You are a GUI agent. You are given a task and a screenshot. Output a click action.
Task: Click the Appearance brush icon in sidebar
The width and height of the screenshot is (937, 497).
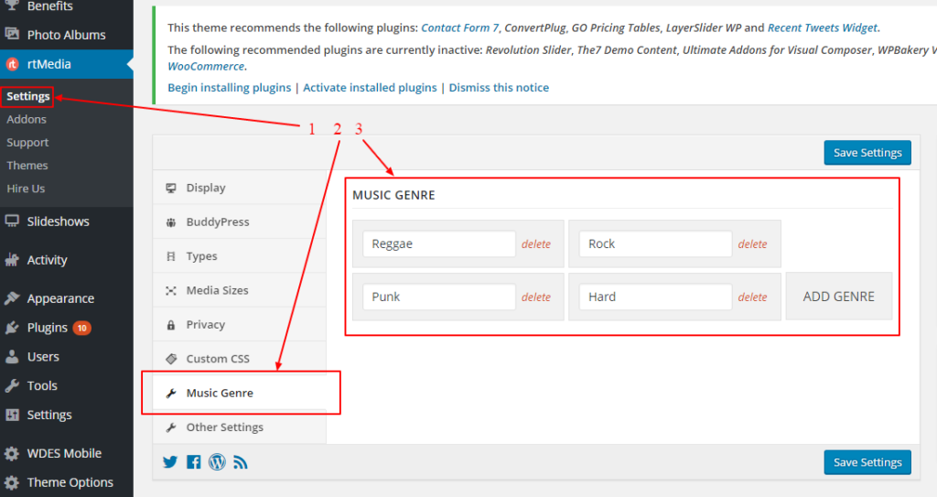tap(12, 298)
